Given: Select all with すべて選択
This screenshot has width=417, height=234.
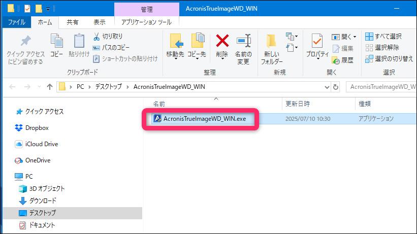Looking at the screenshot, I should coord(383,37).
